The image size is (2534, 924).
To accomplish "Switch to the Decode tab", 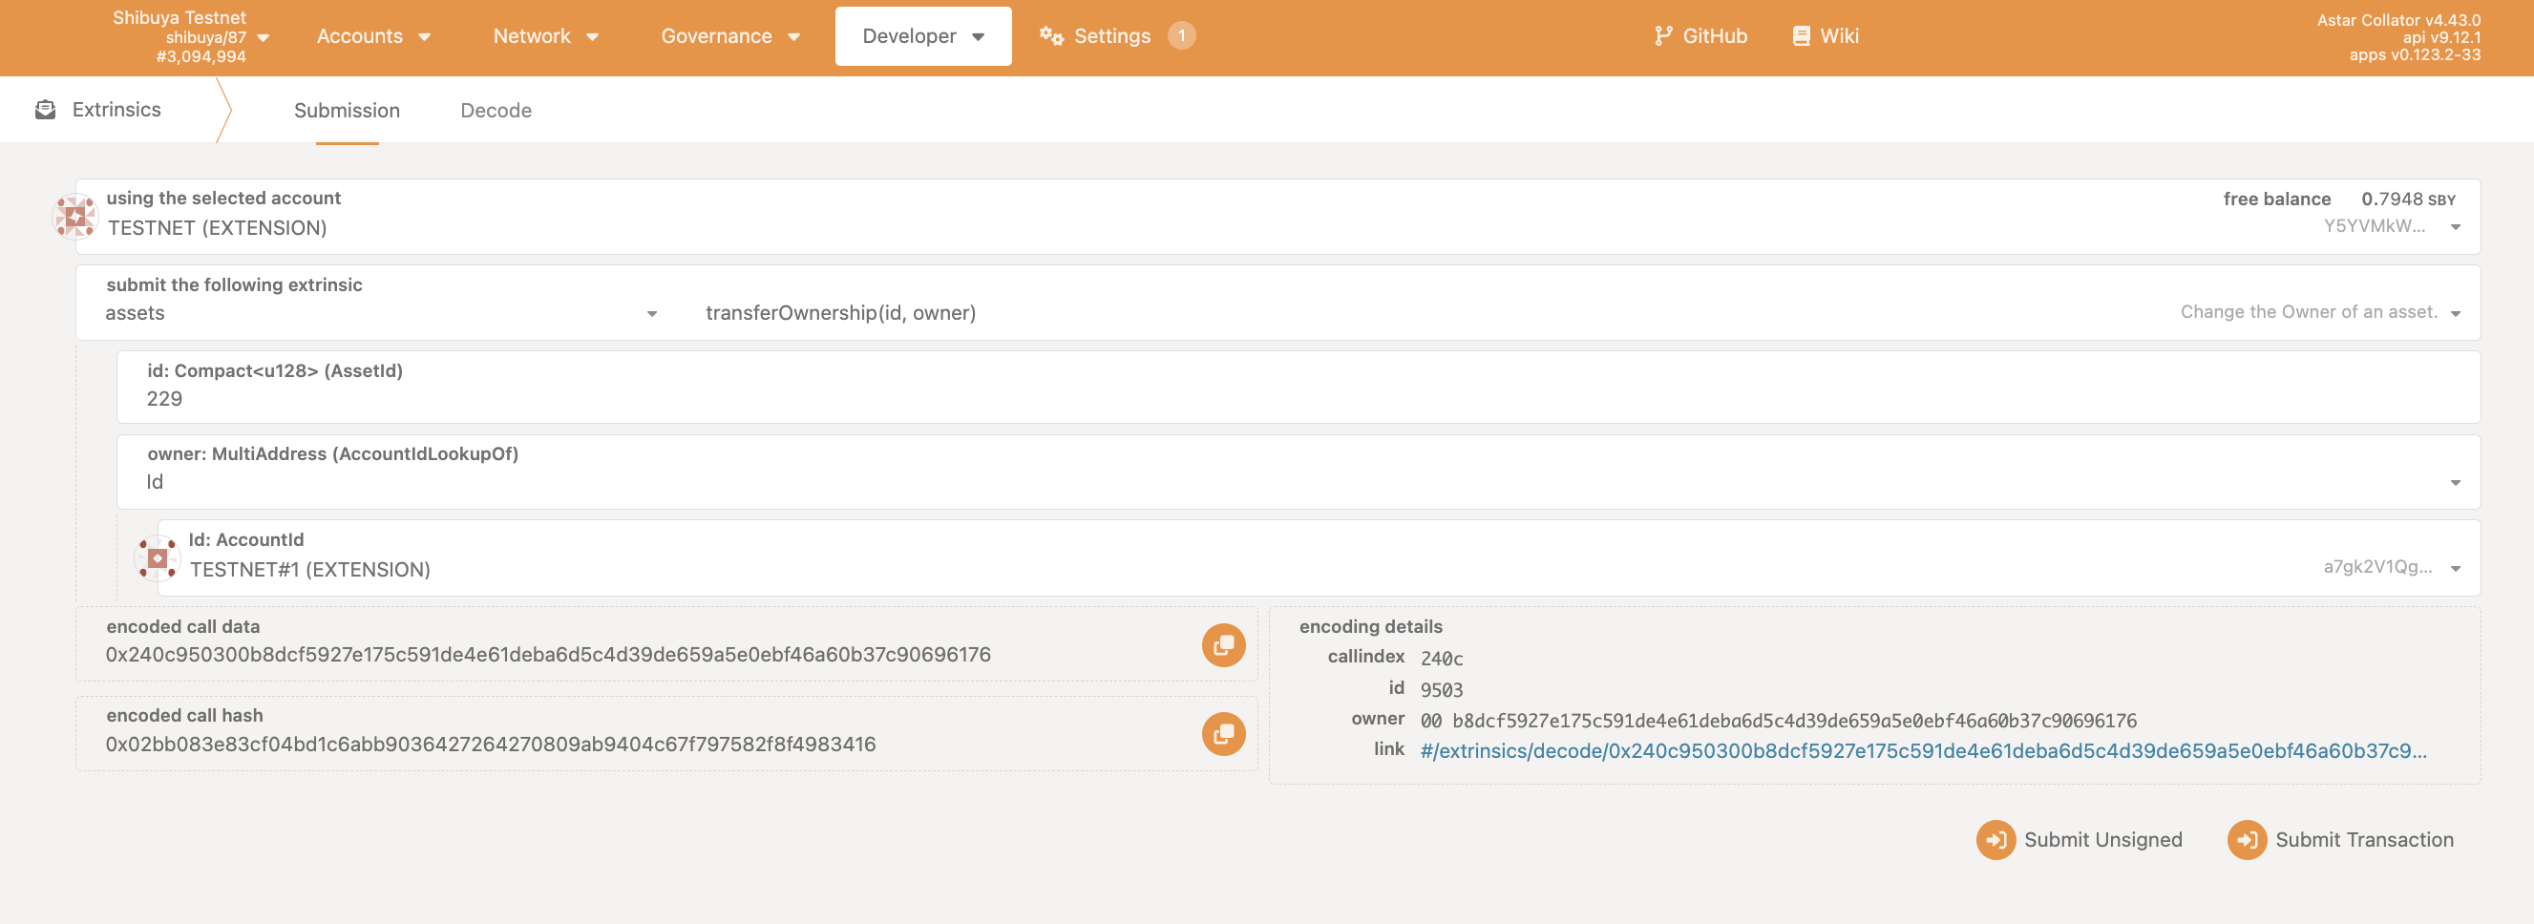I will click(496, 110).
